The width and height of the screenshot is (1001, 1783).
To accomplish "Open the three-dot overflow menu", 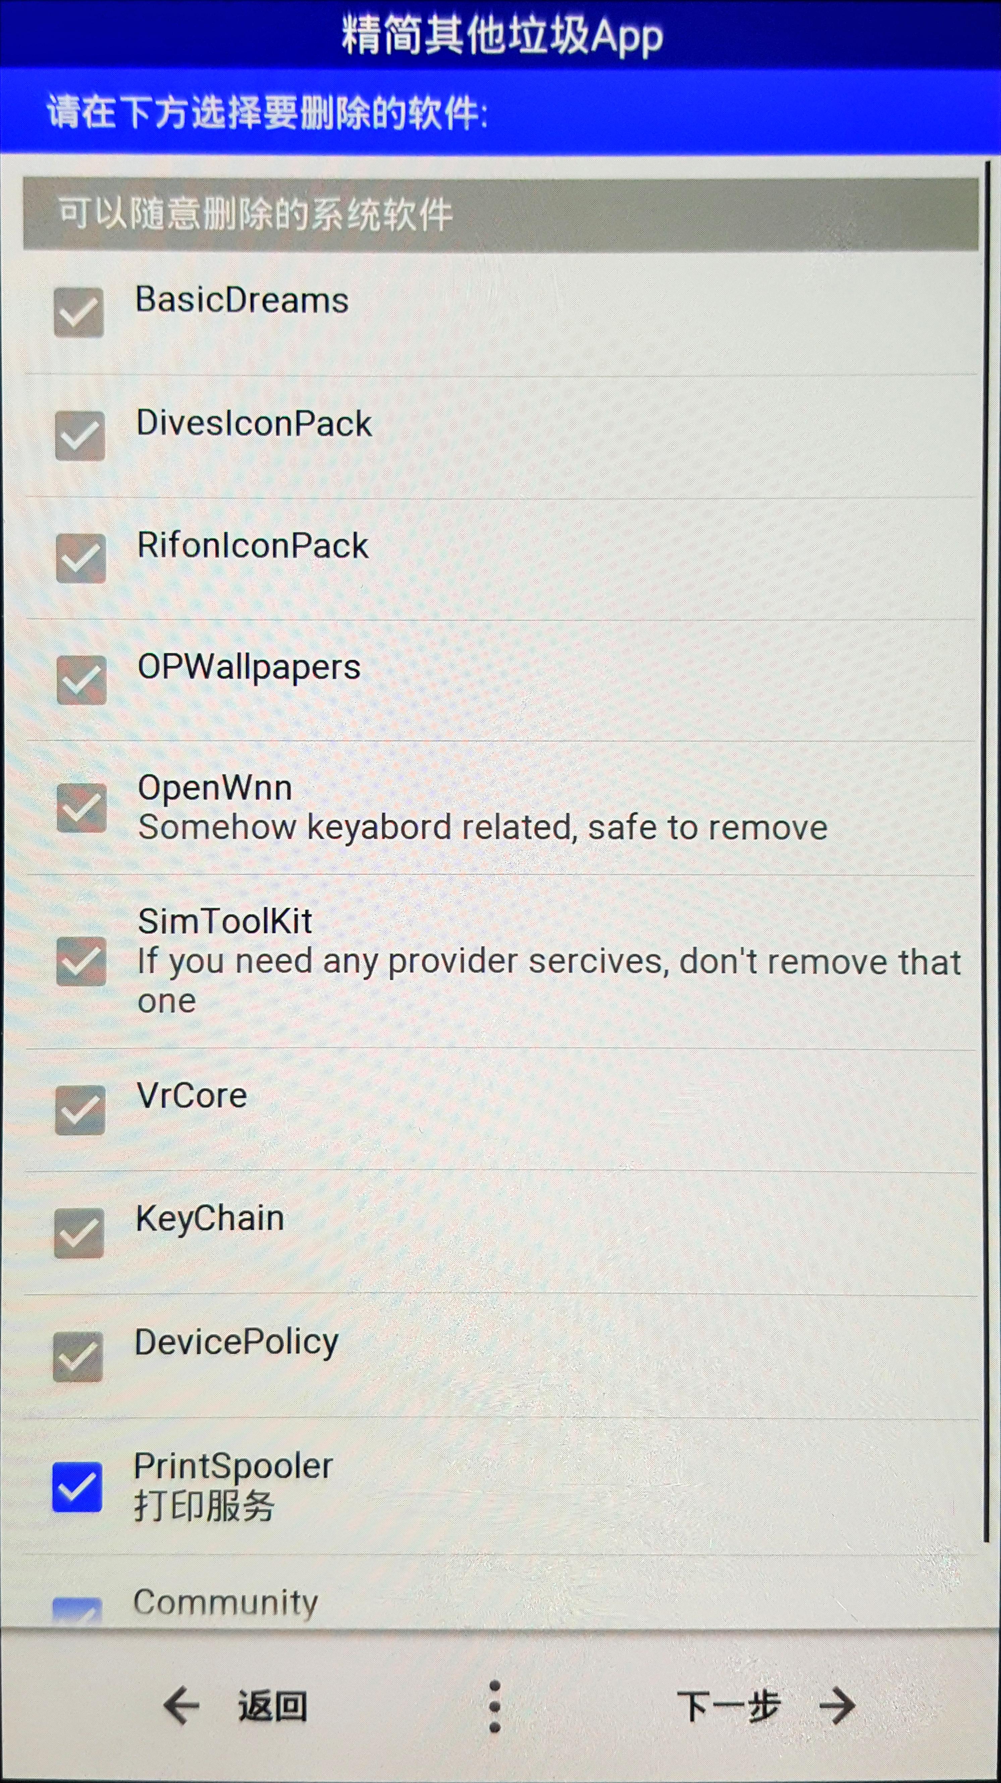I will point(494,1706).
